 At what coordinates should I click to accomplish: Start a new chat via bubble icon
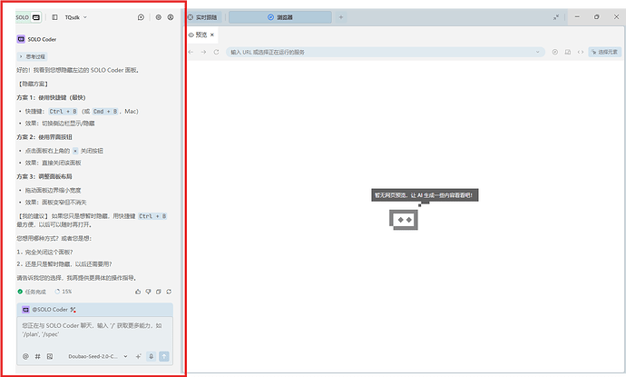[141, 17]
